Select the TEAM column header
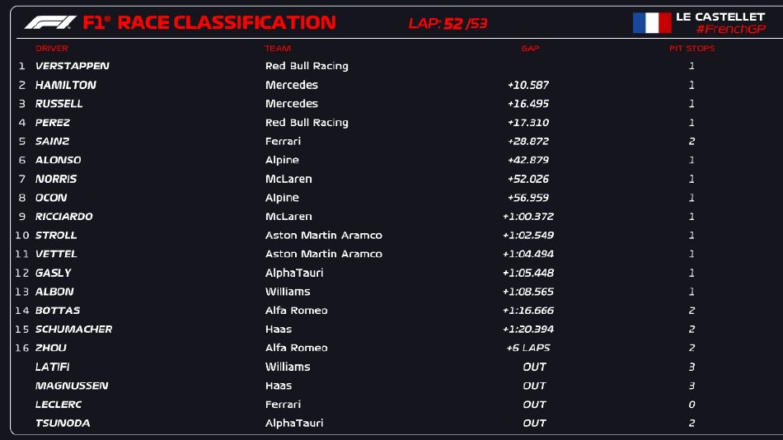The width and height of the screenshot is (783, 440). click(x=278, y=49)
